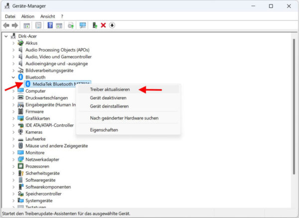This screenshot has width=299, height=218.
Task: Click the Softwarekomponenten icon
Action: click(20, 187)
